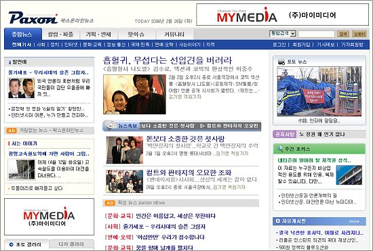Click the 상세히 detailed search button

click(359, 34)
